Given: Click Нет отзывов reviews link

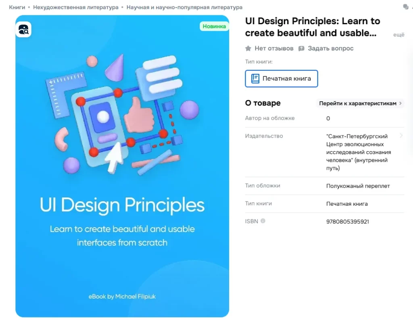Looking at the screenshot, I should (x=274, y=48).
